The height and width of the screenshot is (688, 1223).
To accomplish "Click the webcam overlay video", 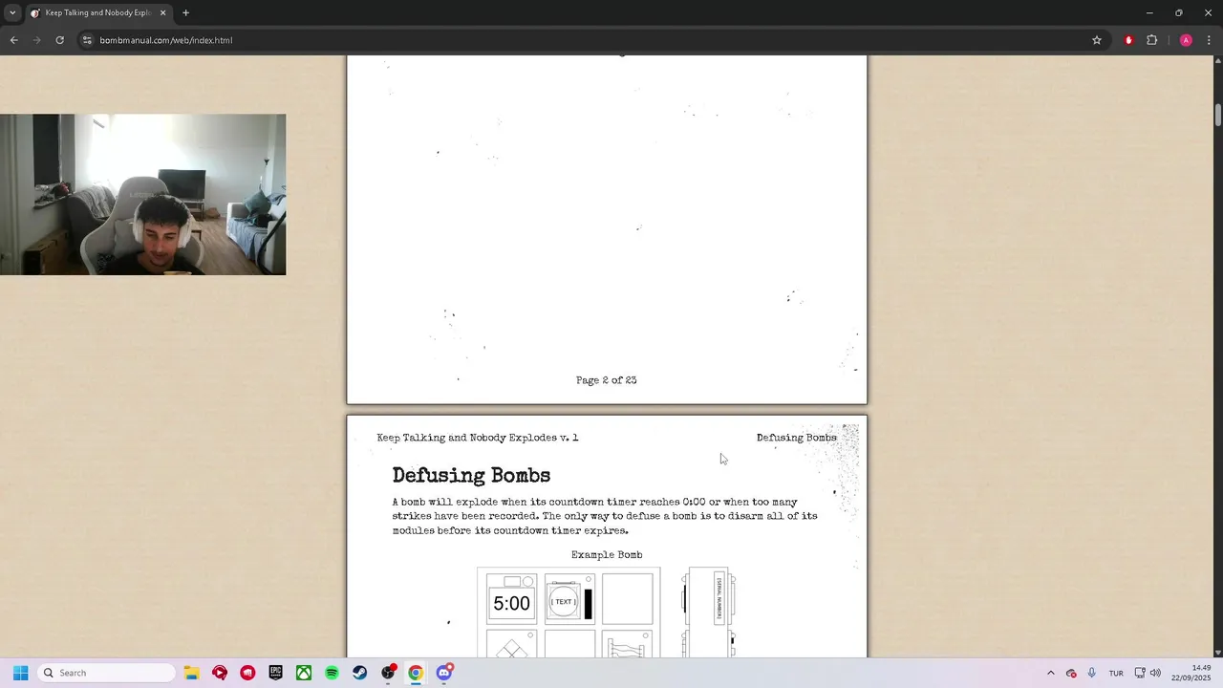I will (143, 195).
